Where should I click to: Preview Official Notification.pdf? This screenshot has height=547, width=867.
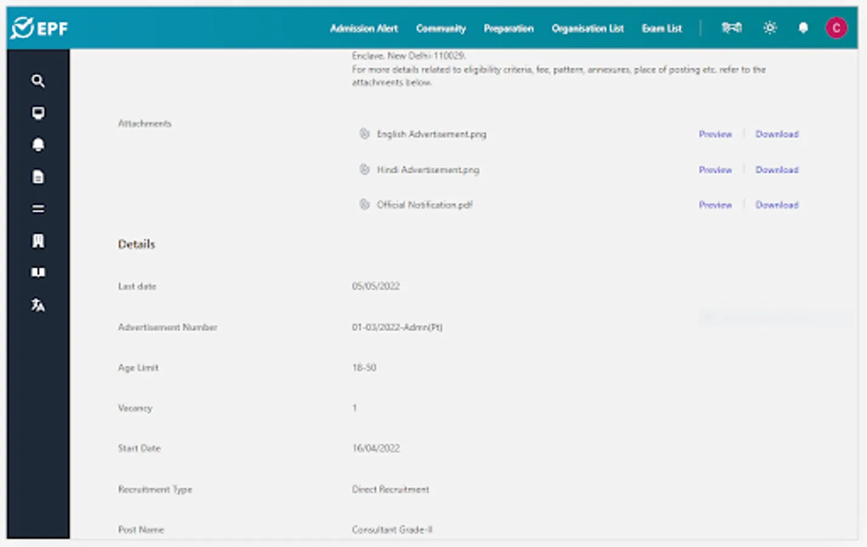[x=715, y=205]
